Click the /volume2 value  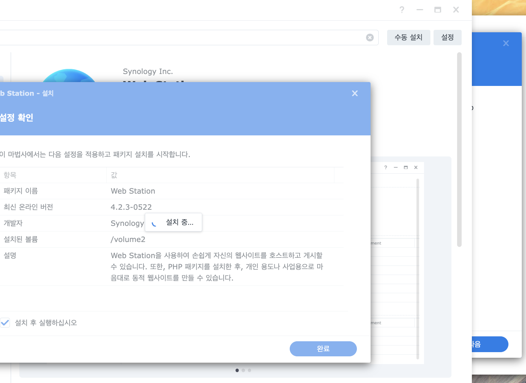click(x=128, y=240)
